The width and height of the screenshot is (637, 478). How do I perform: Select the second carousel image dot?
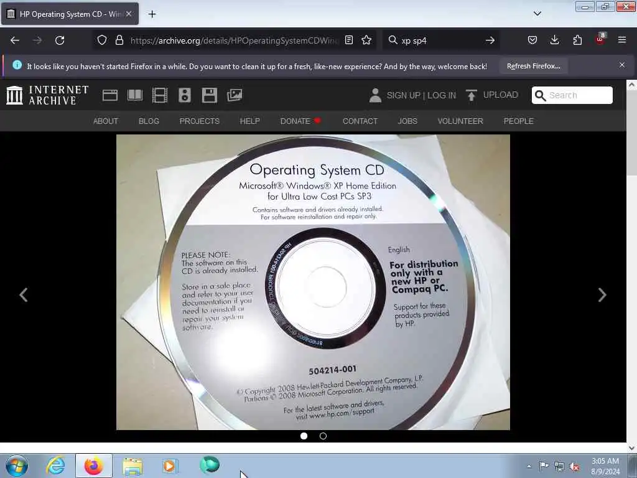[323, 436]
